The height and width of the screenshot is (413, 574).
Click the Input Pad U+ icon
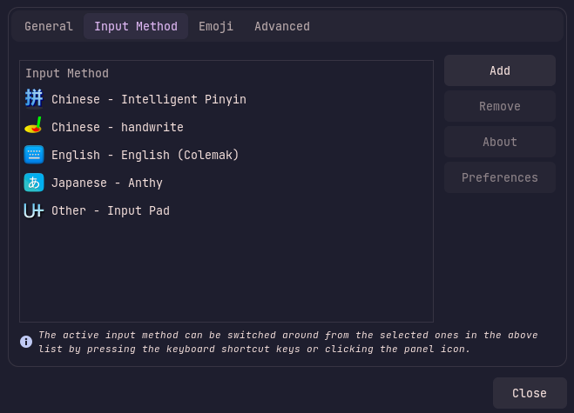34,210
